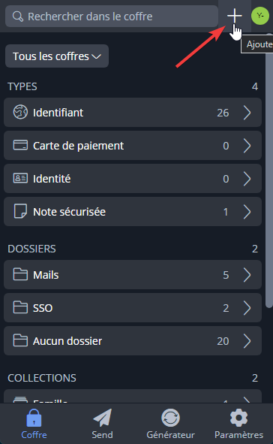Expand Identifiant with its chevron arrow
Viewport: 273px width, 444px height.
pos(247,113)
